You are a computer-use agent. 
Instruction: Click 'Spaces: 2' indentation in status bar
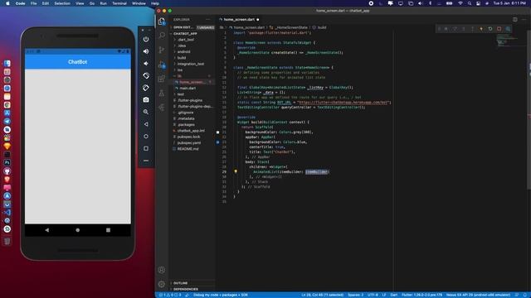pyautogui.click(x=356, y=295)
